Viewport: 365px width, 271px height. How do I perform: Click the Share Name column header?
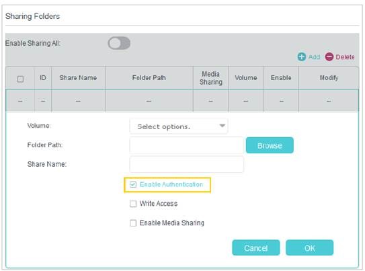[78, 78]
